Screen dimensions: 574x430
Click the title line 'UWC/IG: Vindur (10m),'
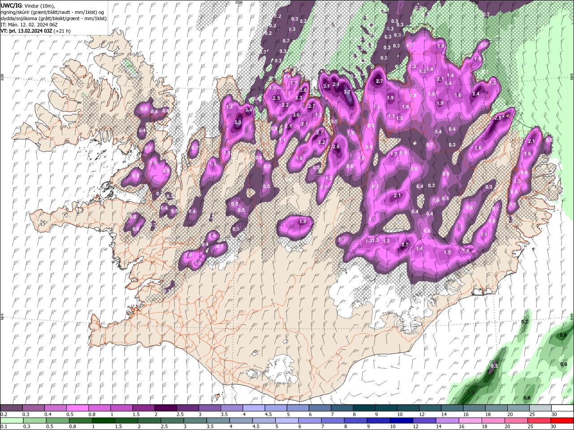coord(27,5)
